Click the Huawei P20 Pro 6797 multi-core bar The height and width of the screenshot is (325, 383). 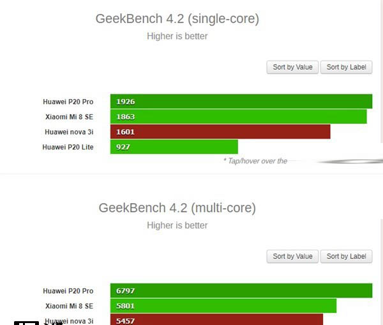pyautogui.click(x=241, y=291)
